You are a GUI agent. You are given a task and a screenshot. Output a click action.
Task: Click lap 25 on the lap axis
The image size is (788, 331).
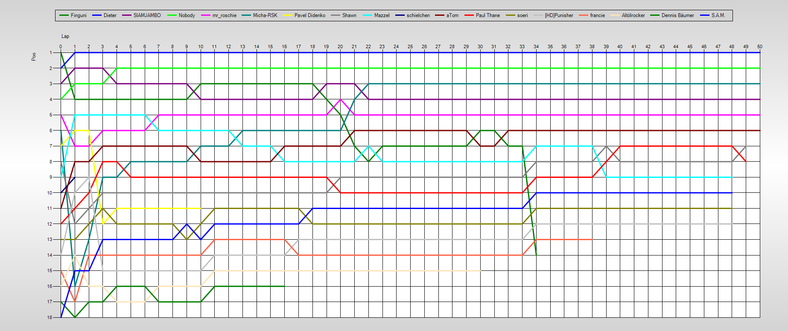[x=410, y=46]
